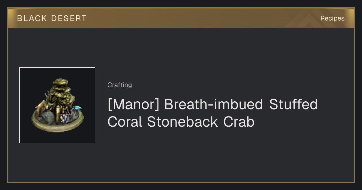Click the white border of item image
This screenshot has width=362, height=190.
pos(20,105)
